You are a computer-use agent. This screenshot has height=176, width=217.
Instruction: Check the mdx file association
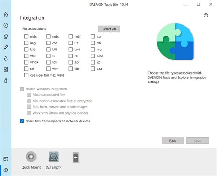click(x=26, y=37)
